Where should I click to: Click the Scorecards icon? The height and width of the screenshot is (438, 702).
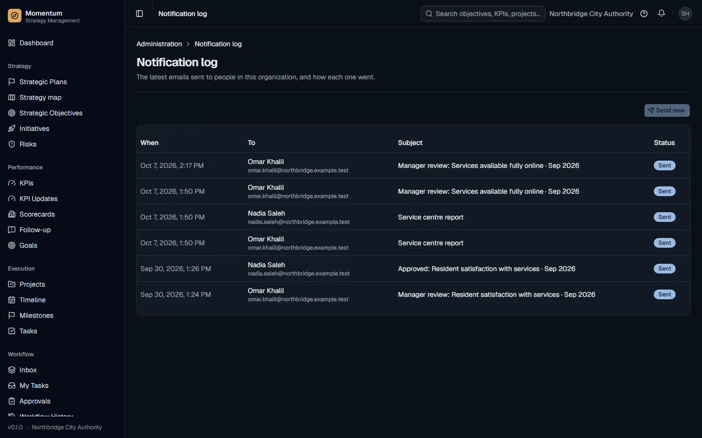pyautogui.click(x=12, y=214)
